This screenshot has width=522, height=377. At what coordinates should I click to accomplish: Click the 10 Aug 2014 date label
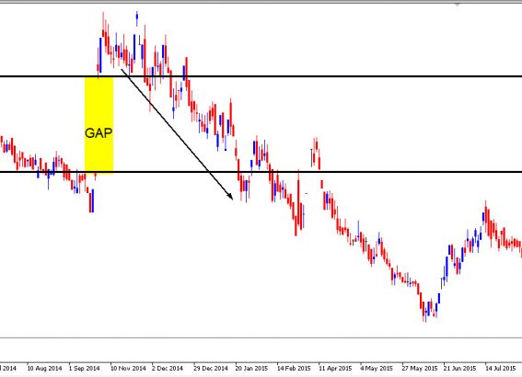click(x=44, y=369)
